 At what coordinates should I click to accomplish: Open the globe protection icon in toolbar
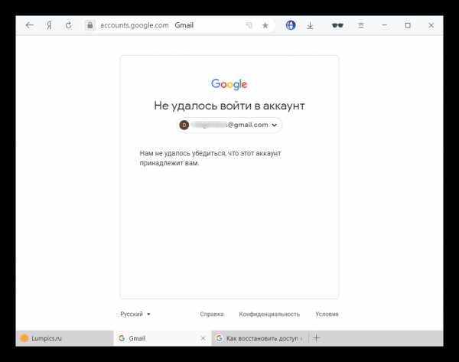coord(291,25)
